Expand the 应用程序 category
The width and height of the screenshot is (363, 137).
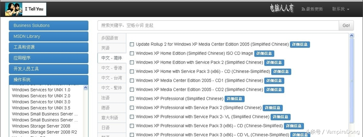49,58
